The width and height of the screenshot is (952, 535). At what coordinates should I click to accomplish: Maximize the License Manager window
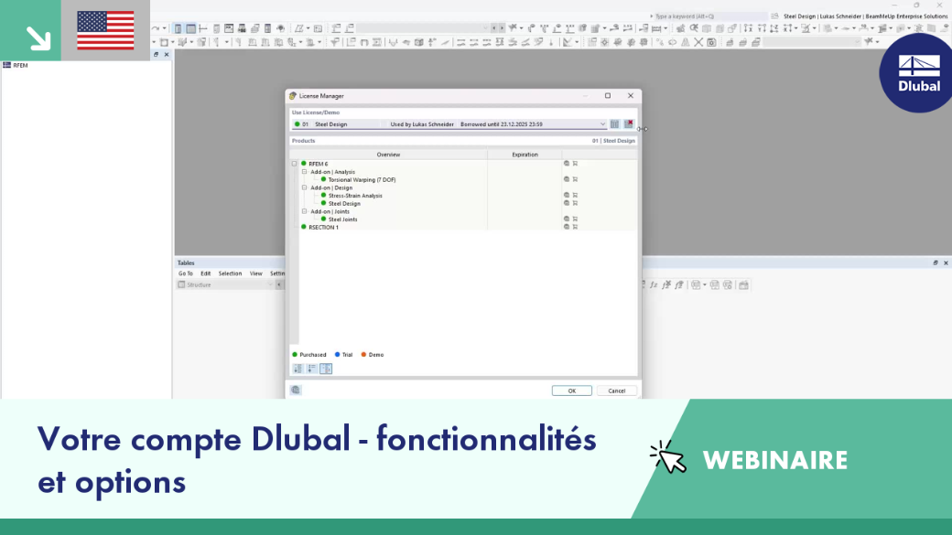607,95
